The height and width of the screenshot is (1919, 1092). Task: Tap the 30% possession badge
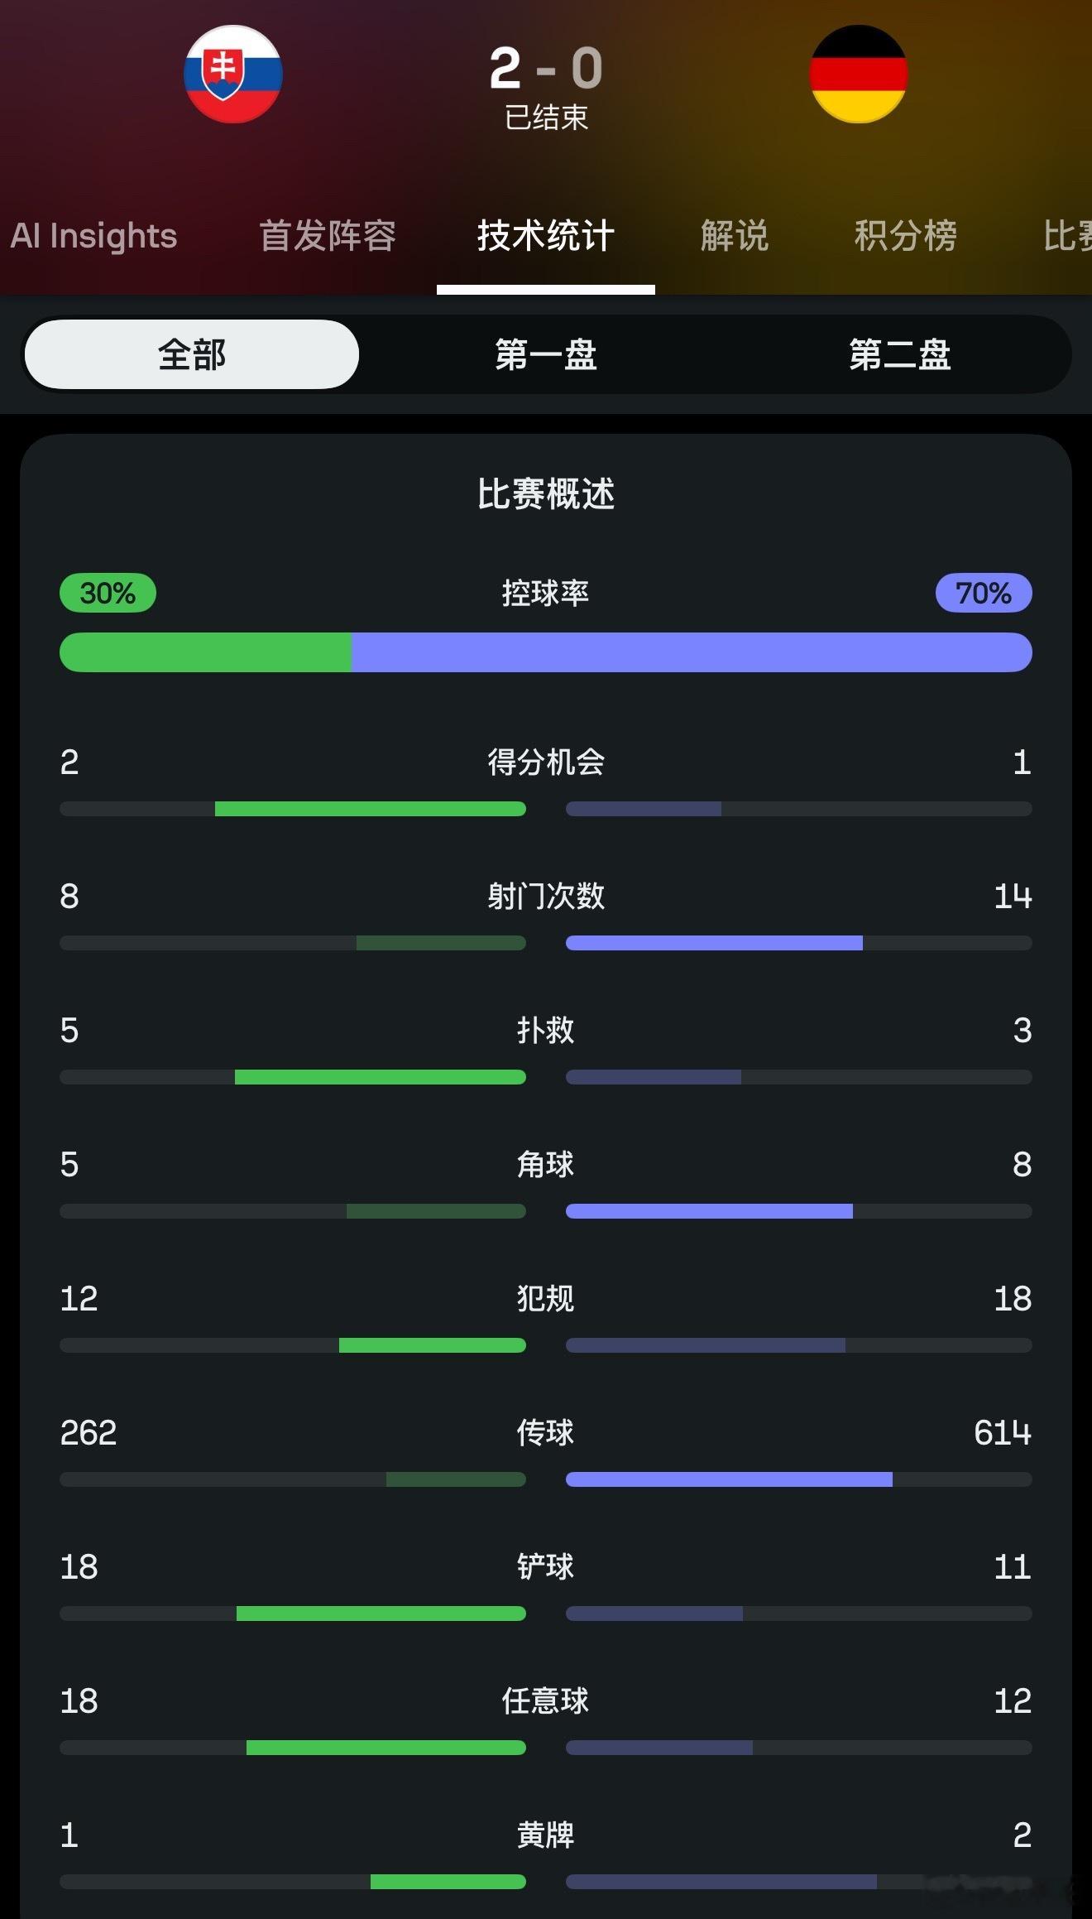(108, 593)
